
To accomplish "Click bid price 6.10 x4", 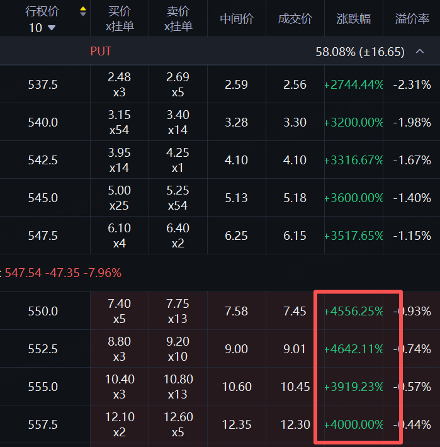I will (120, 235).
